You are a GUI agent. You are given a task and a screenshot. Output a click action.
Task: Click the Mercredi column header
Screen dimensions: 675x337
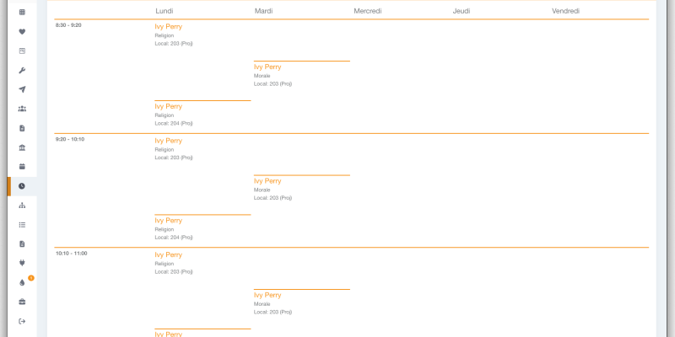[368, 11]
